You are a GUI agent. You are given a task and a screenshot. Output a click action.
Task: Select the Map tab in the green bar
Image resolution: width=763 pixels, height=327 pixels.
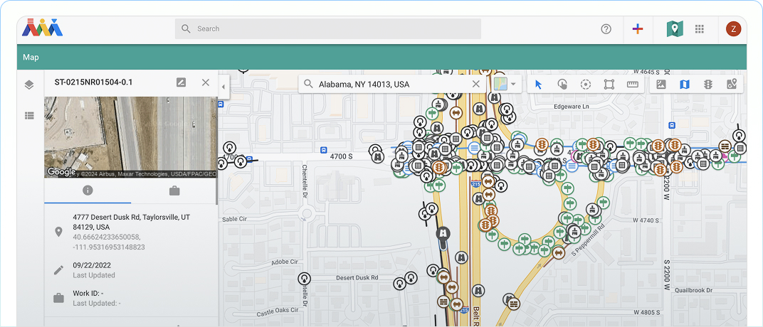click(x=31, y=58)
